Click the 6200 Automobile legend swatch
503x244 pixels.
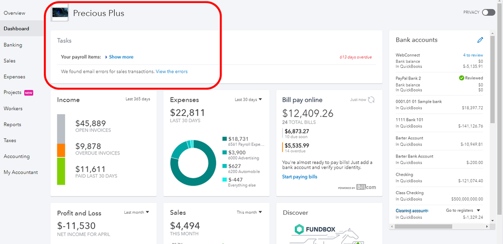(x=225, y=166)
